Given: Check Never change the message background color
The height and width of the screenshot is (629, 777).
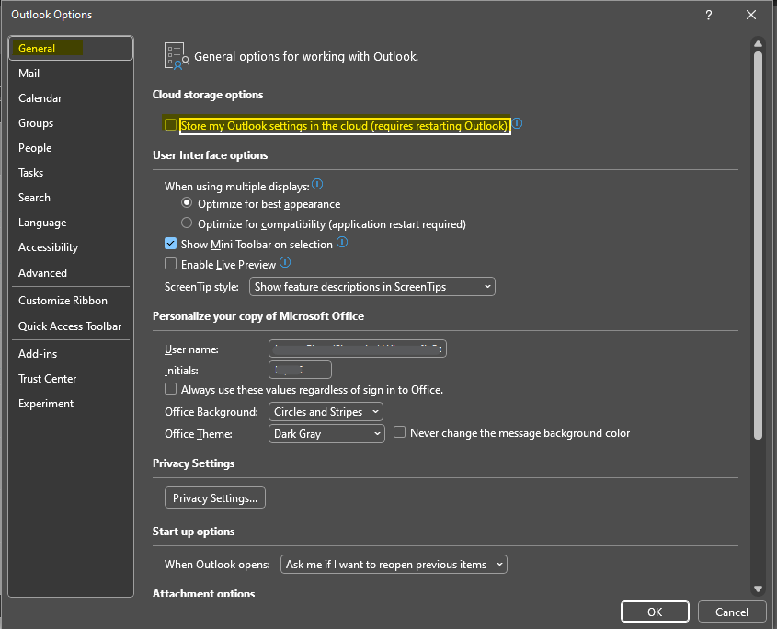Looking at the screenshot, I should 399,432.
